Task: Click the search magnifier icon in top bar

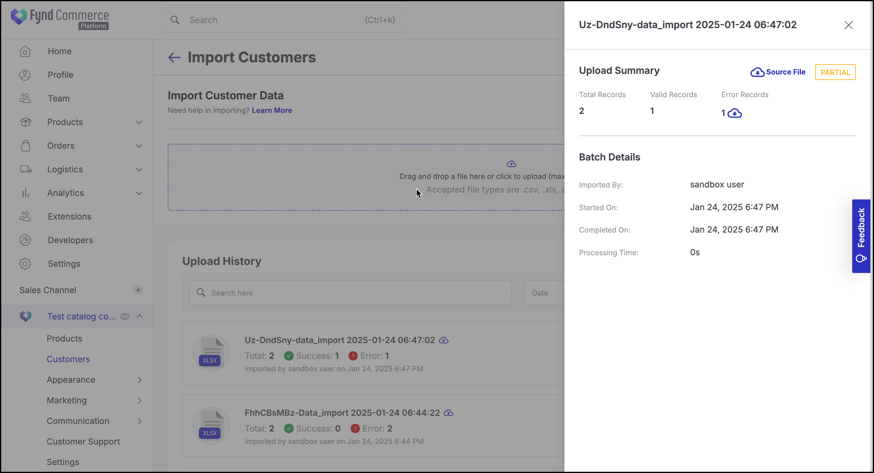Action: pyautogui.click(x=175, y=20)
